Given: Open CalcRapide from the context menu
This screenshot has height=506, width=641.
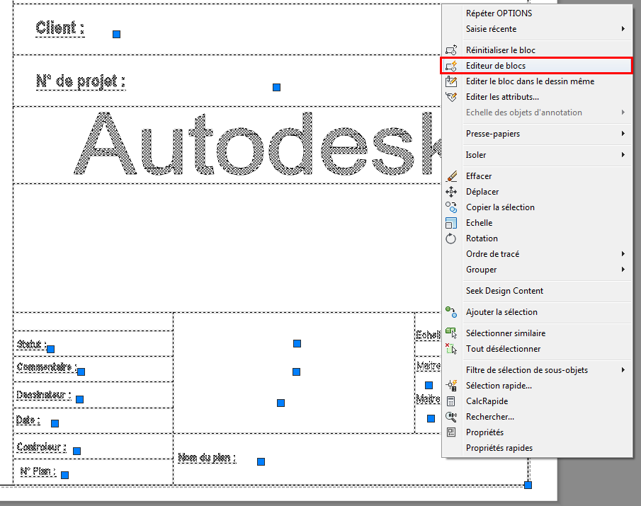Looking at the screenshot, I should pyautogui.click(x=537, y=401).
